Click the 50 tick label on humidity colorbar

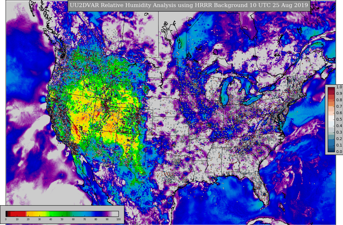pyautogui.click(x=62, y=219)
